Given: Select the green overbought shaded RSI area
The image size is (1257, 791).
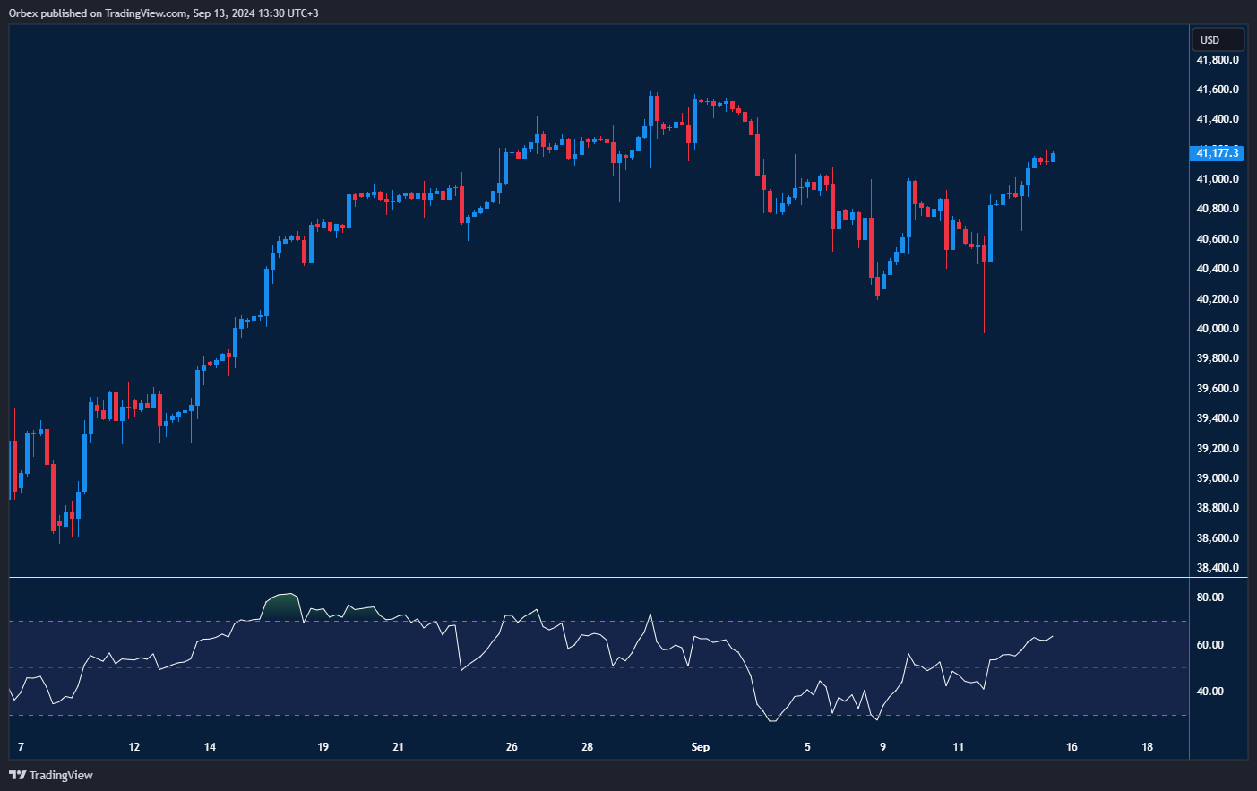Looking at the screenshot, I should (x=281, y=606).
